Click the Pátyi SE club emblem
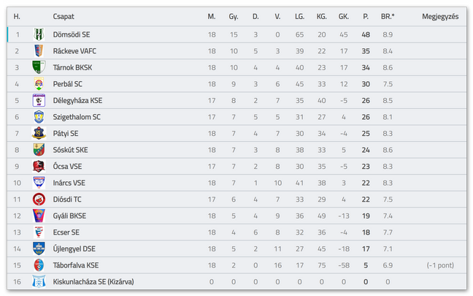Viewport: 473px width, 296px height. [x=39, y=133]
